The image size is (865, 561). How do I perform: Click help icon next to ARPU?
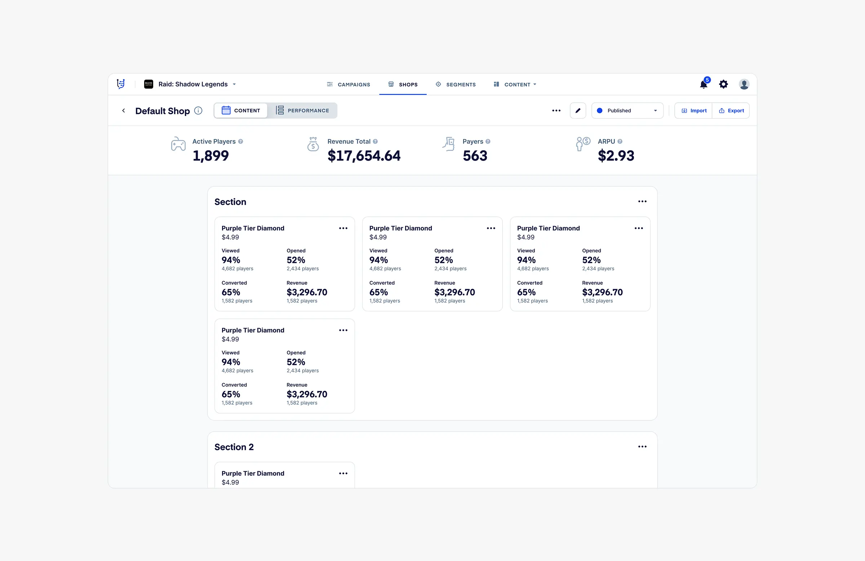620,141
